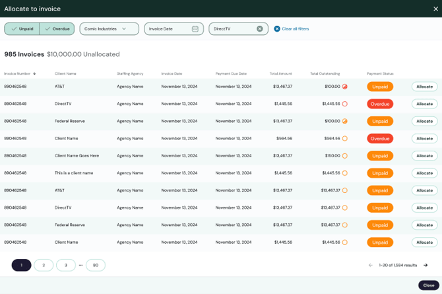Open the calendar icon in Invoice Date field
The image size is (442, 294).
tap(195, 29)
